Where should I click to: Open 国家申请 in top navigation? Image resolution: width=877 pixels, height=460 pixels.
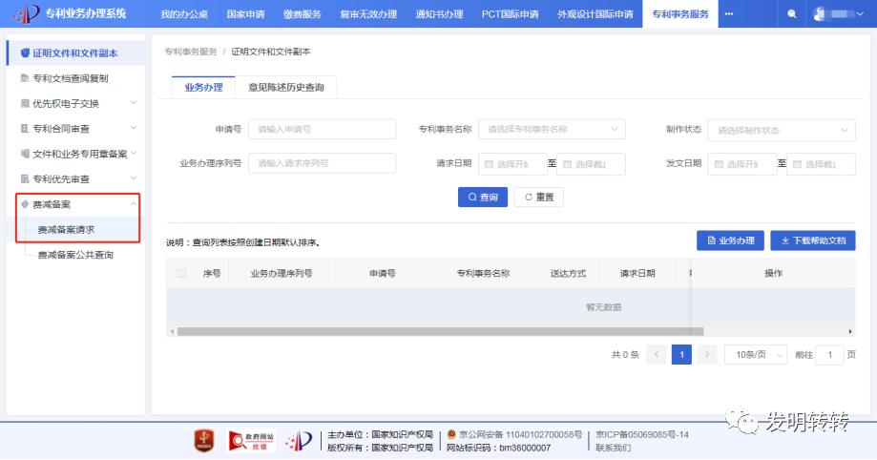coord(245,14)
